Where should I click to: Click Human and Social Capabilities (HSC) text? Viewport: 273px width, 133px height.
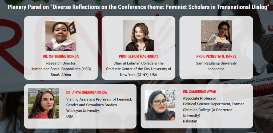pyautogui.click(x=61, y=69)
